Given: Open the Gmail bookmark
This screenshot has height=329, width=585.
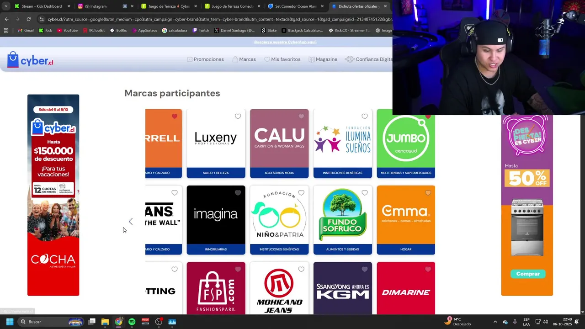Looking at the screenshot, I should click(x=25, y=31).
